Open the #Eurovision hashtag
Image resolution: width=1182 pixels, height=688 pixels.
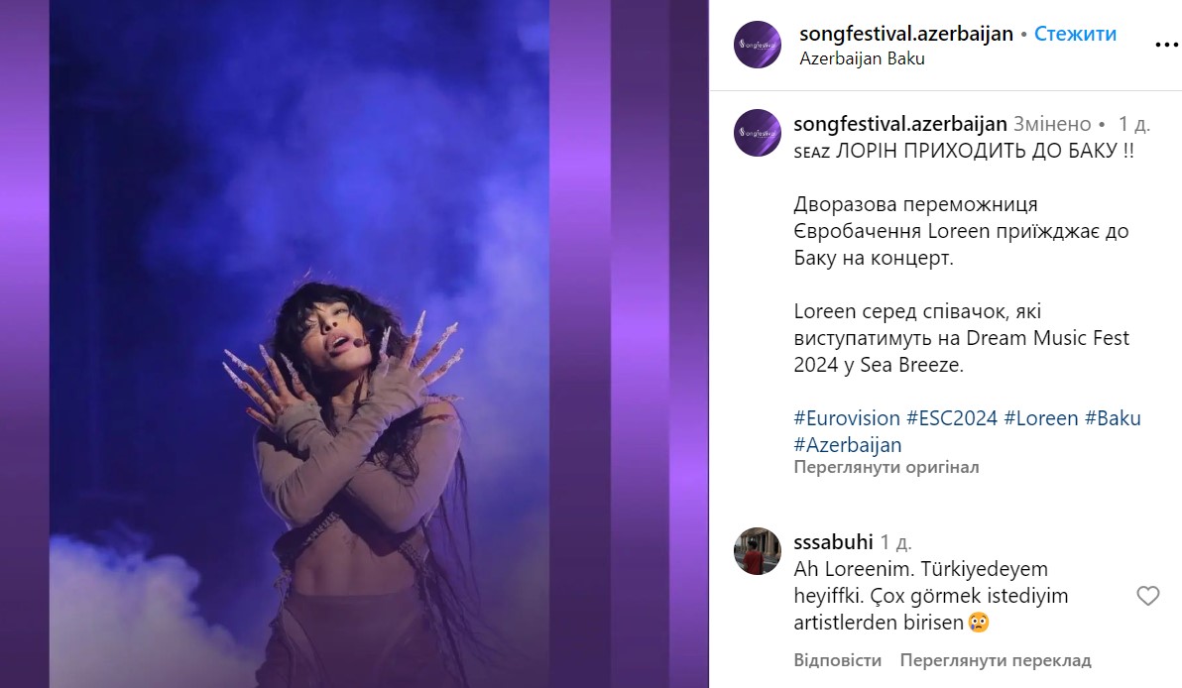847,418
